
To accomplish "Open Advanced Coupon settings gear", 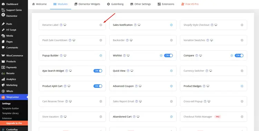I will [x=171, y=86].
